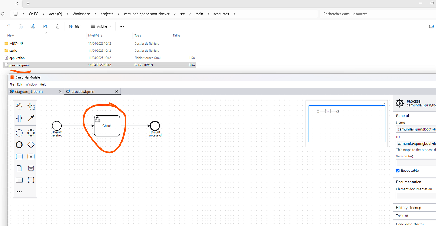Image resolution: width=436 pixels, height=226 pixels.
Task: Select the static folder in Explorer
Action: coord(13,51)
